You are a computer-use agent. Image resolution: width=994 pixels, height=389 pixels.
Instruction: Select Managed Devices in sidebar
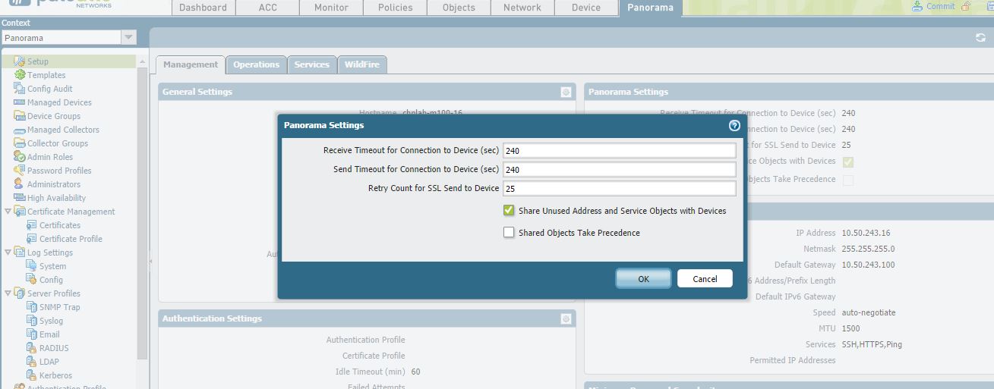tap(59, 102)
